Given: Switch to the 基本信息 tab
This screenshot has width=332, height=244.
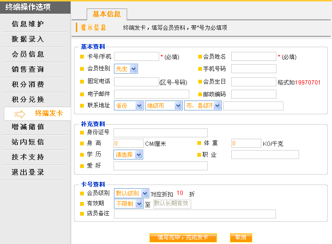Looking at the screenshot, I should (x=106, y=14).
